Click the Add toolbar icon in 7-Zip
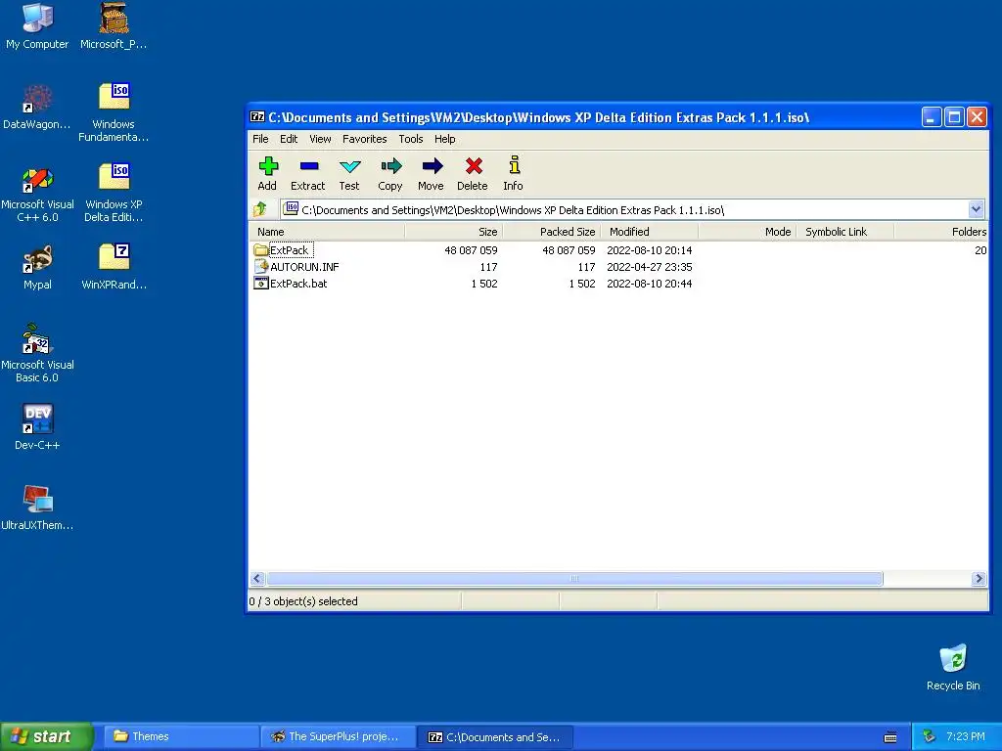Image resolution: width=1002 pixels, height=751 pixels. coord(268,174)
